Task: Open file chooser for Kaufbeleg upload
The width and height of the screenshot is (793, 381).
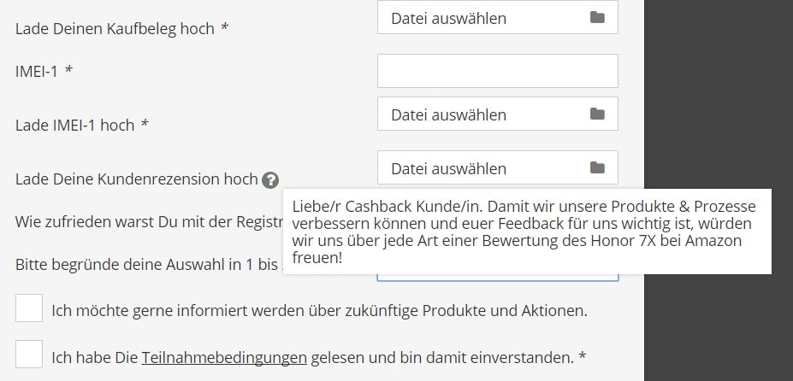Action: [498, 17]
